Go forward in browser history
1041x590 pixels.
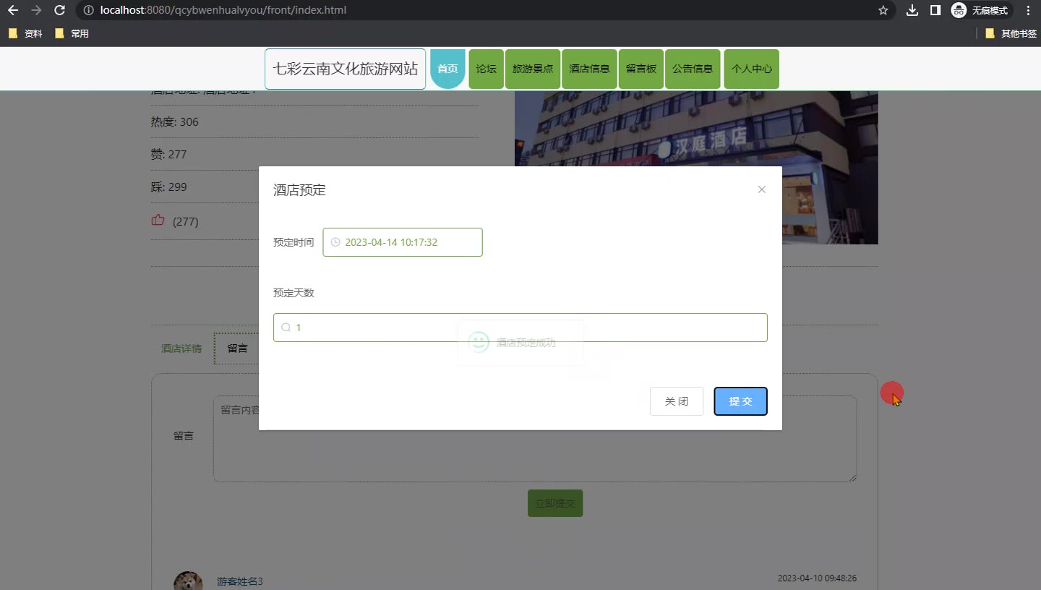[x=37, y=10]
